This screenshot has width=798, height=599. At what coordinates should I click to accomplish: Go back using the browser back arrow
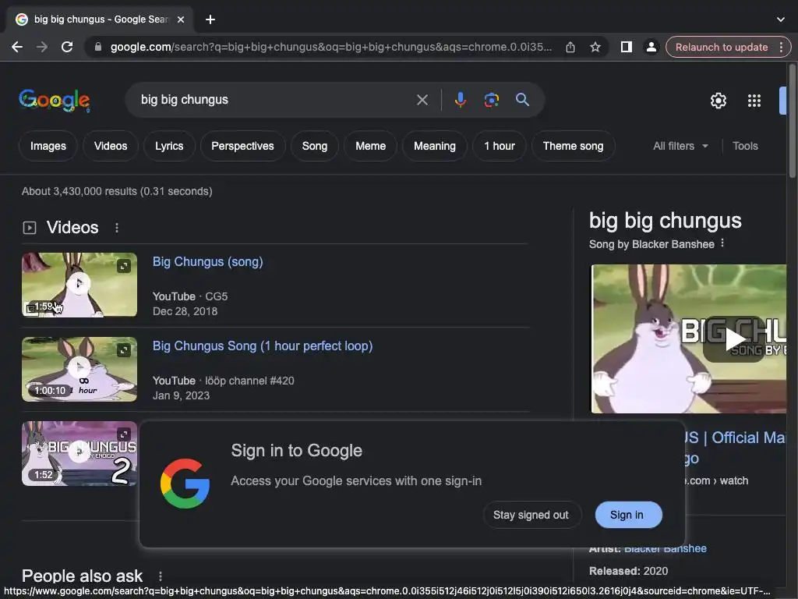17,47
